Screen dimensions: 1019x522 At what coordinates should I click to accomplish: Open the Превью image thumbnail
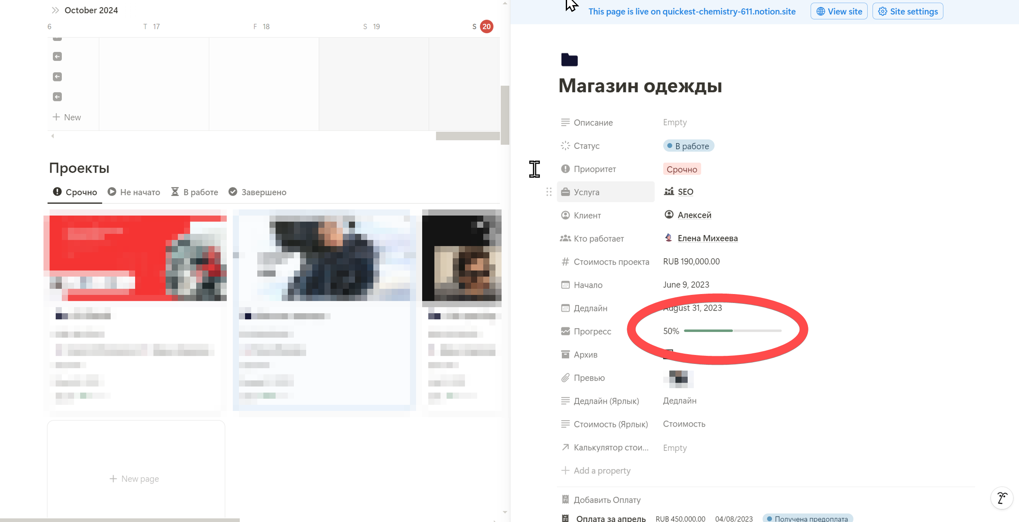point(678,378)
